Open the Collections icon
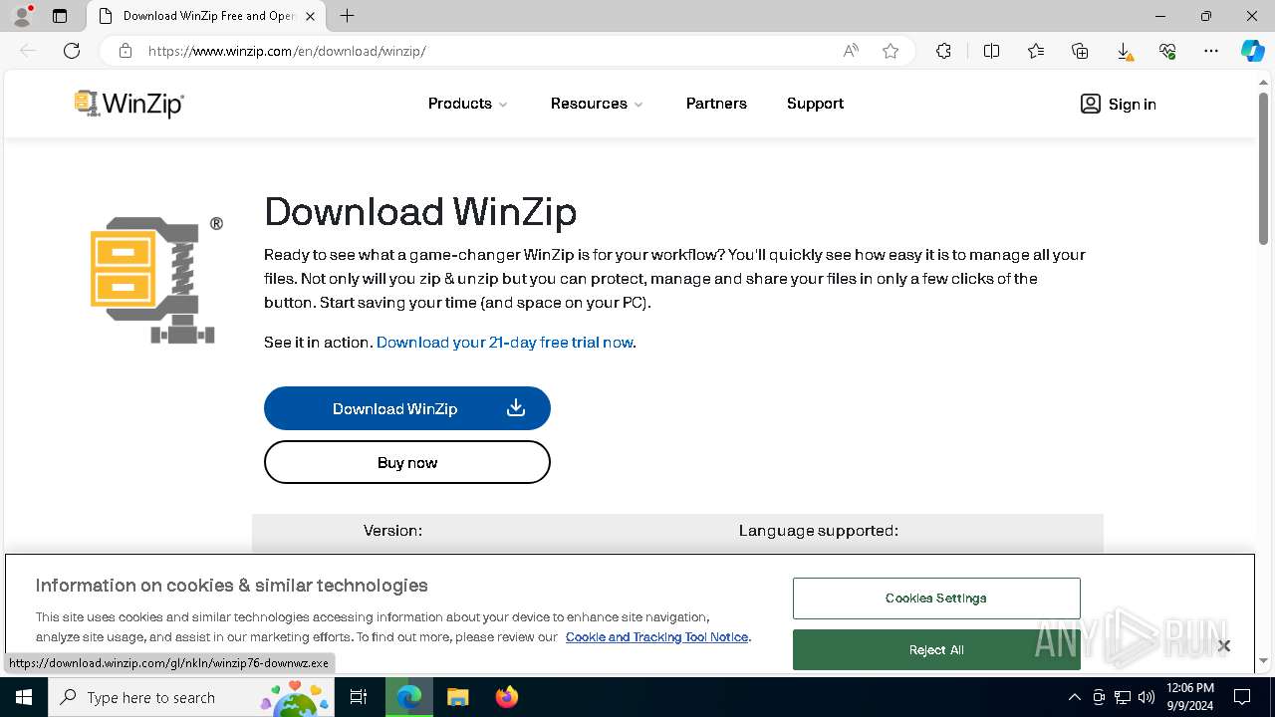 (1080, 51)
